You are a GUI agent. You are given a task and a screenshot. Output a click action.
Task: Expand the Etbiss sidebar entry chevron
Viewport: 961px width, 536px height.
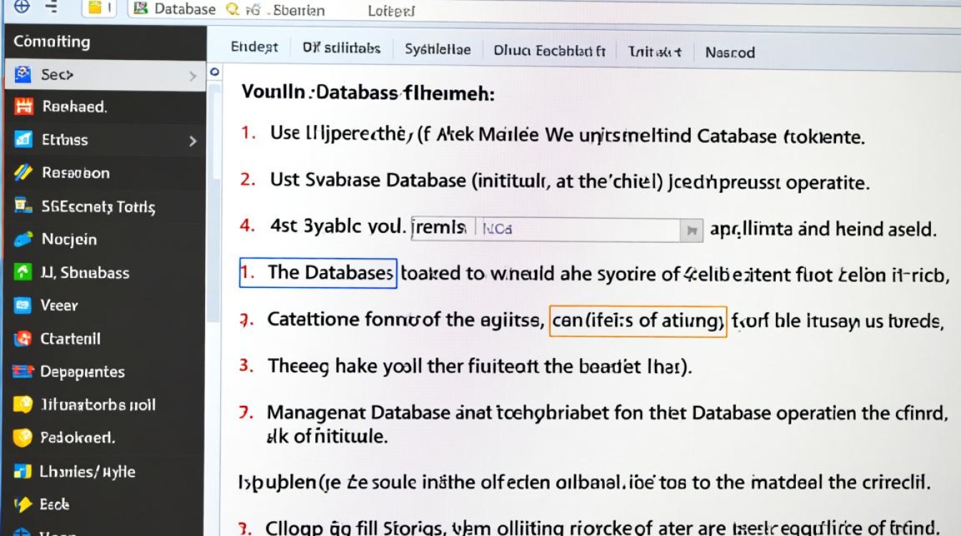click(193, 140)
